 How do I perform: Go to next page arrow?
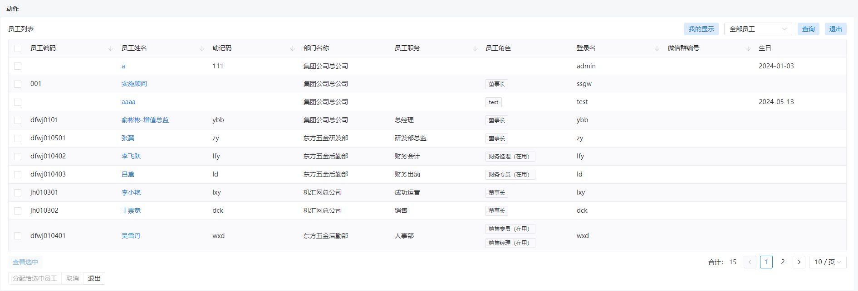point(799,262)
